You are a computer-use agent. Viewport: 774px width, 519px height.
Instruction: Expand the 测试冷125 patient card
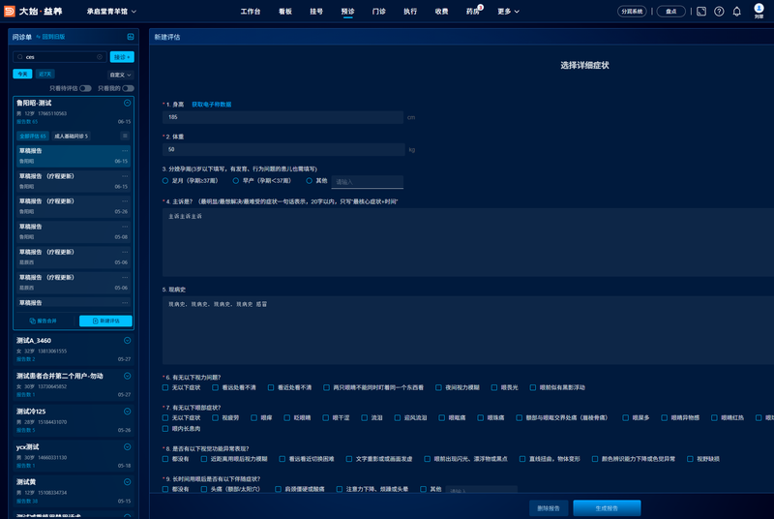tap(128, 412)
